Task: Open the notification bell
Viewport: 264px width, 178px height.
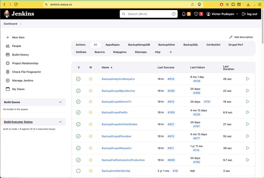Action: 184,14
